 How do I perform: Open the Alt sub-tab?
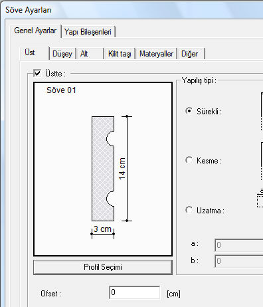90,54
